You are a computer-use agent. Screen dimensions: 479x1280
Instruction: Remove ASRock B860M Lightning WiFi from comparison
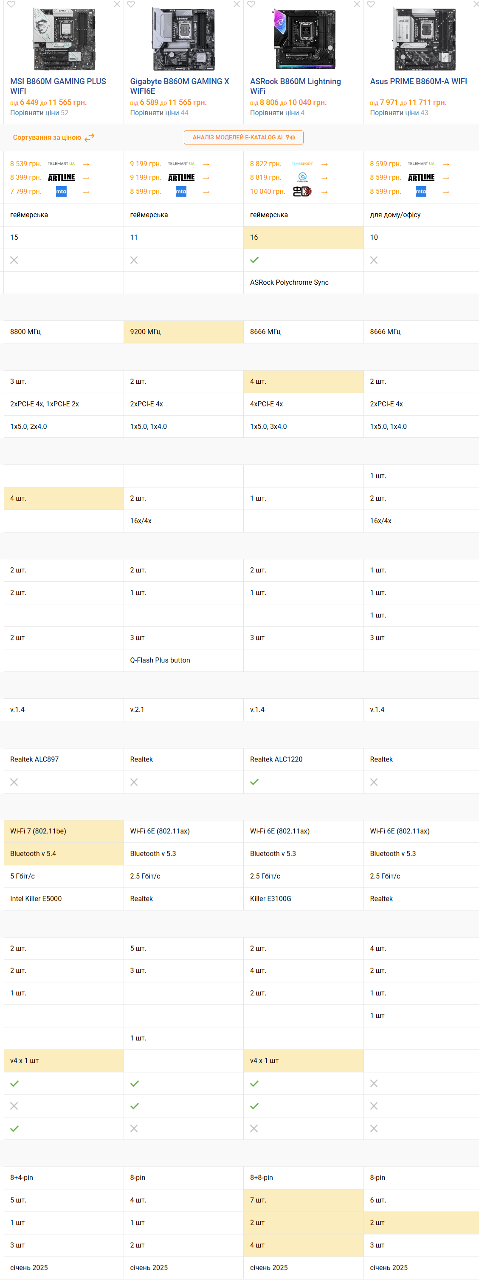click(357, 5)
